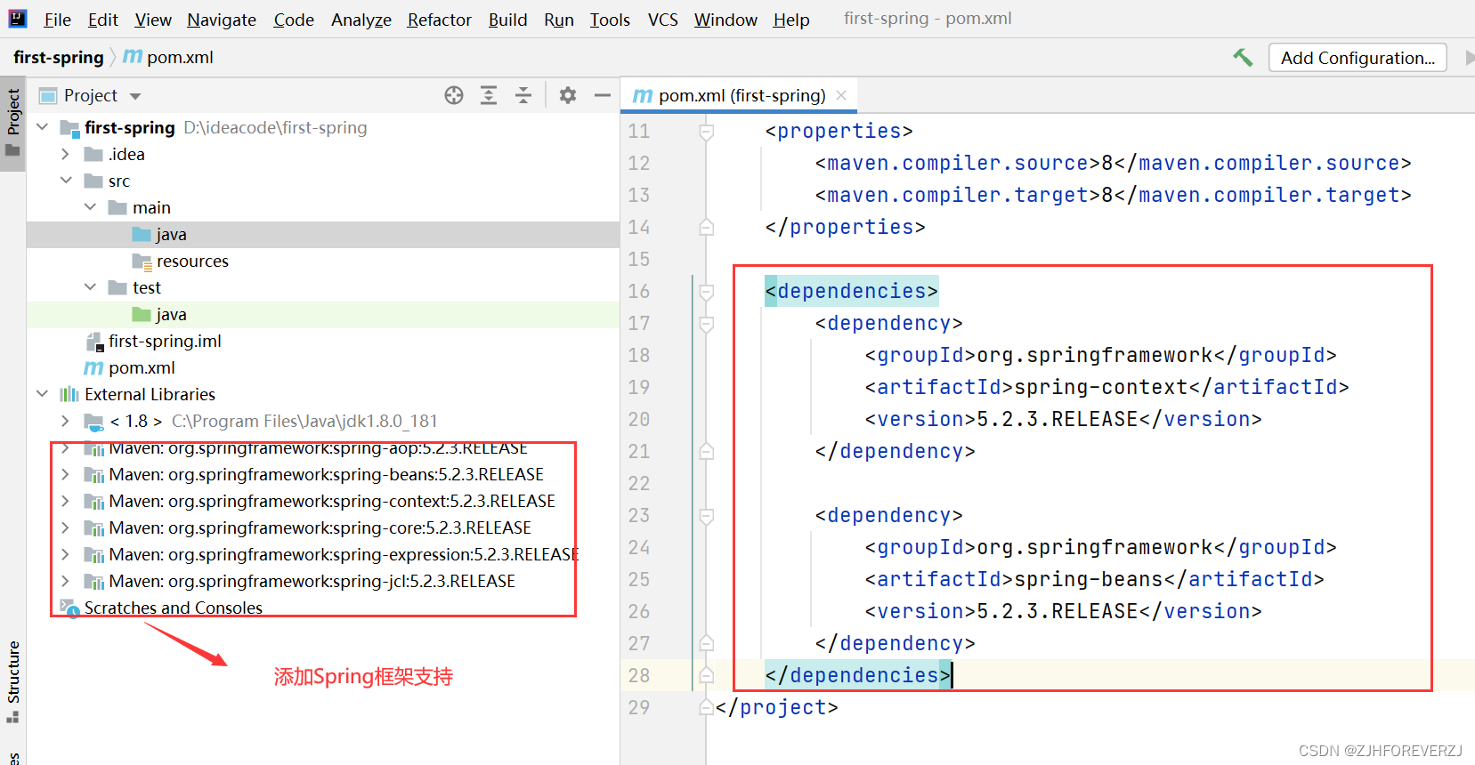This screenshot has width=1475, height=765.
Task: Open the Help menu
Action: point(791,20)
